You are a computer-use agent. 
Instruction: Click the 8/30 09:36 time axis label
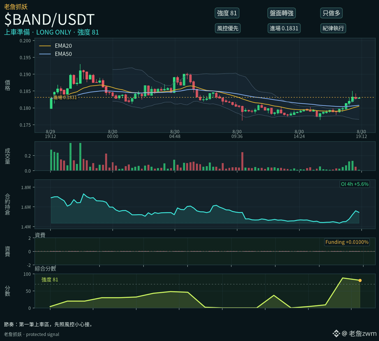(x=237, y=134)
